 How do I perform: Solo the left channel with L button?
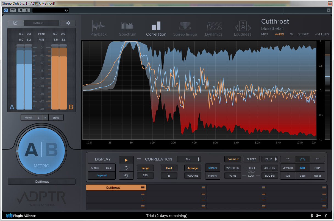[x=39, y=117]
